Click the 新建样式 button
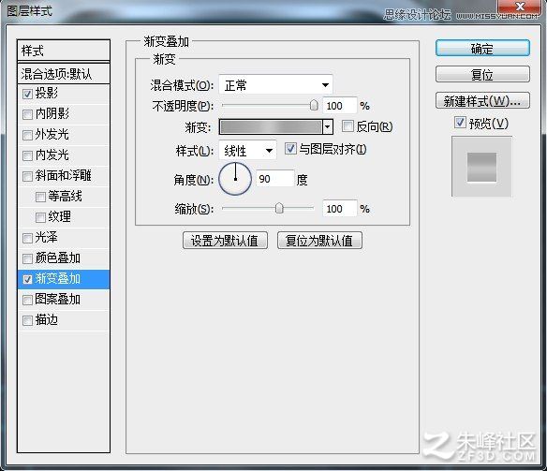 pos(482,101)
